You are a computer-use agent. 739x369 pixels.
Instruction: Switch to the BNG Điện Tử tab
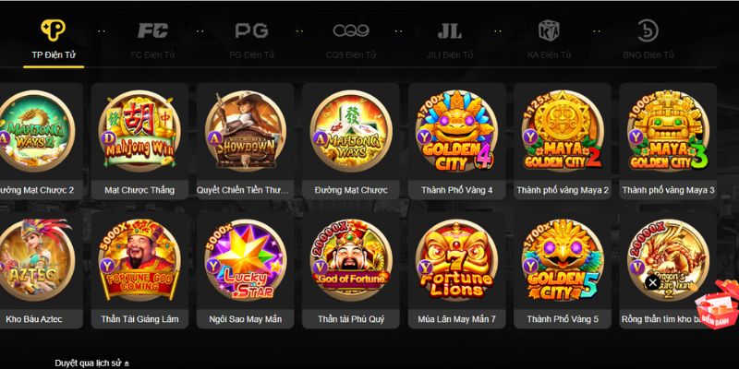pyautogui.click(x=648, y=40)
